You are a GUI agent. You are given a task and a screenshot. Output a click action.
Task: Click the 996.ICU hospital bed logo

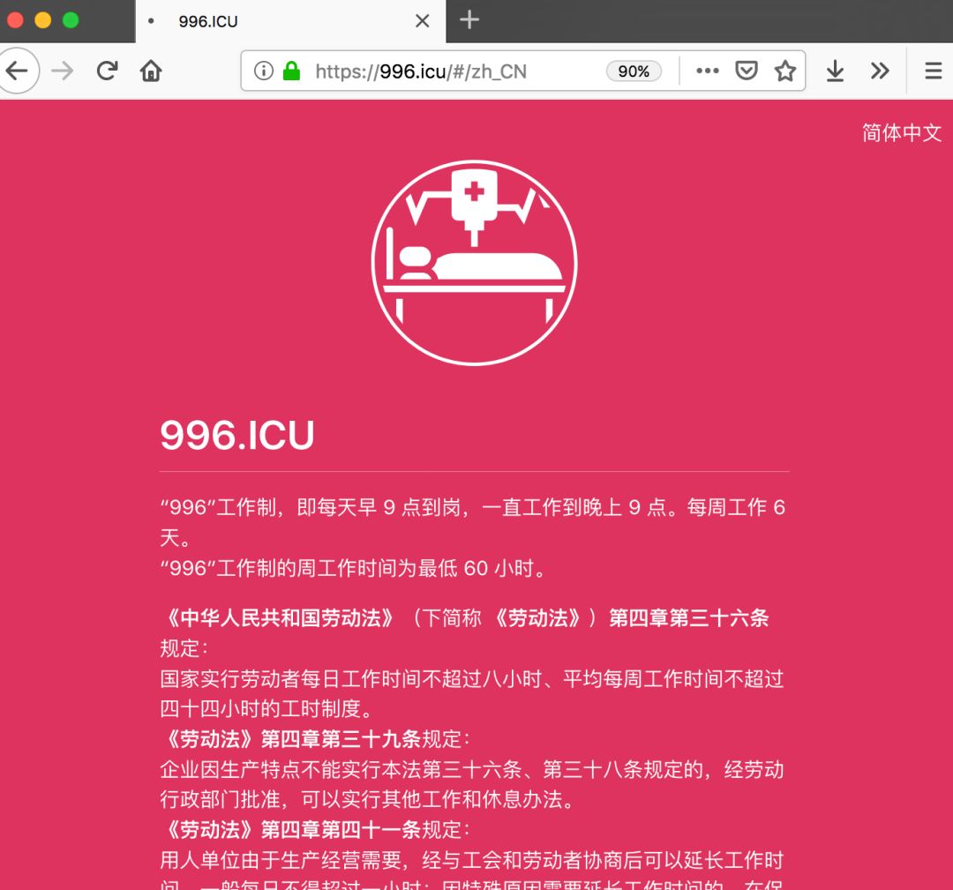click(x=475, y=263)
